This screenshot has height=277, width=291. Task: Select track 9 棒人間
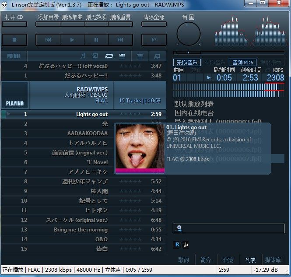tap(84, 191)
